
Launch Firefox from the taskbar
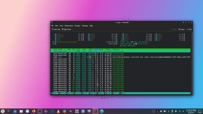click(x=34, y=111)
